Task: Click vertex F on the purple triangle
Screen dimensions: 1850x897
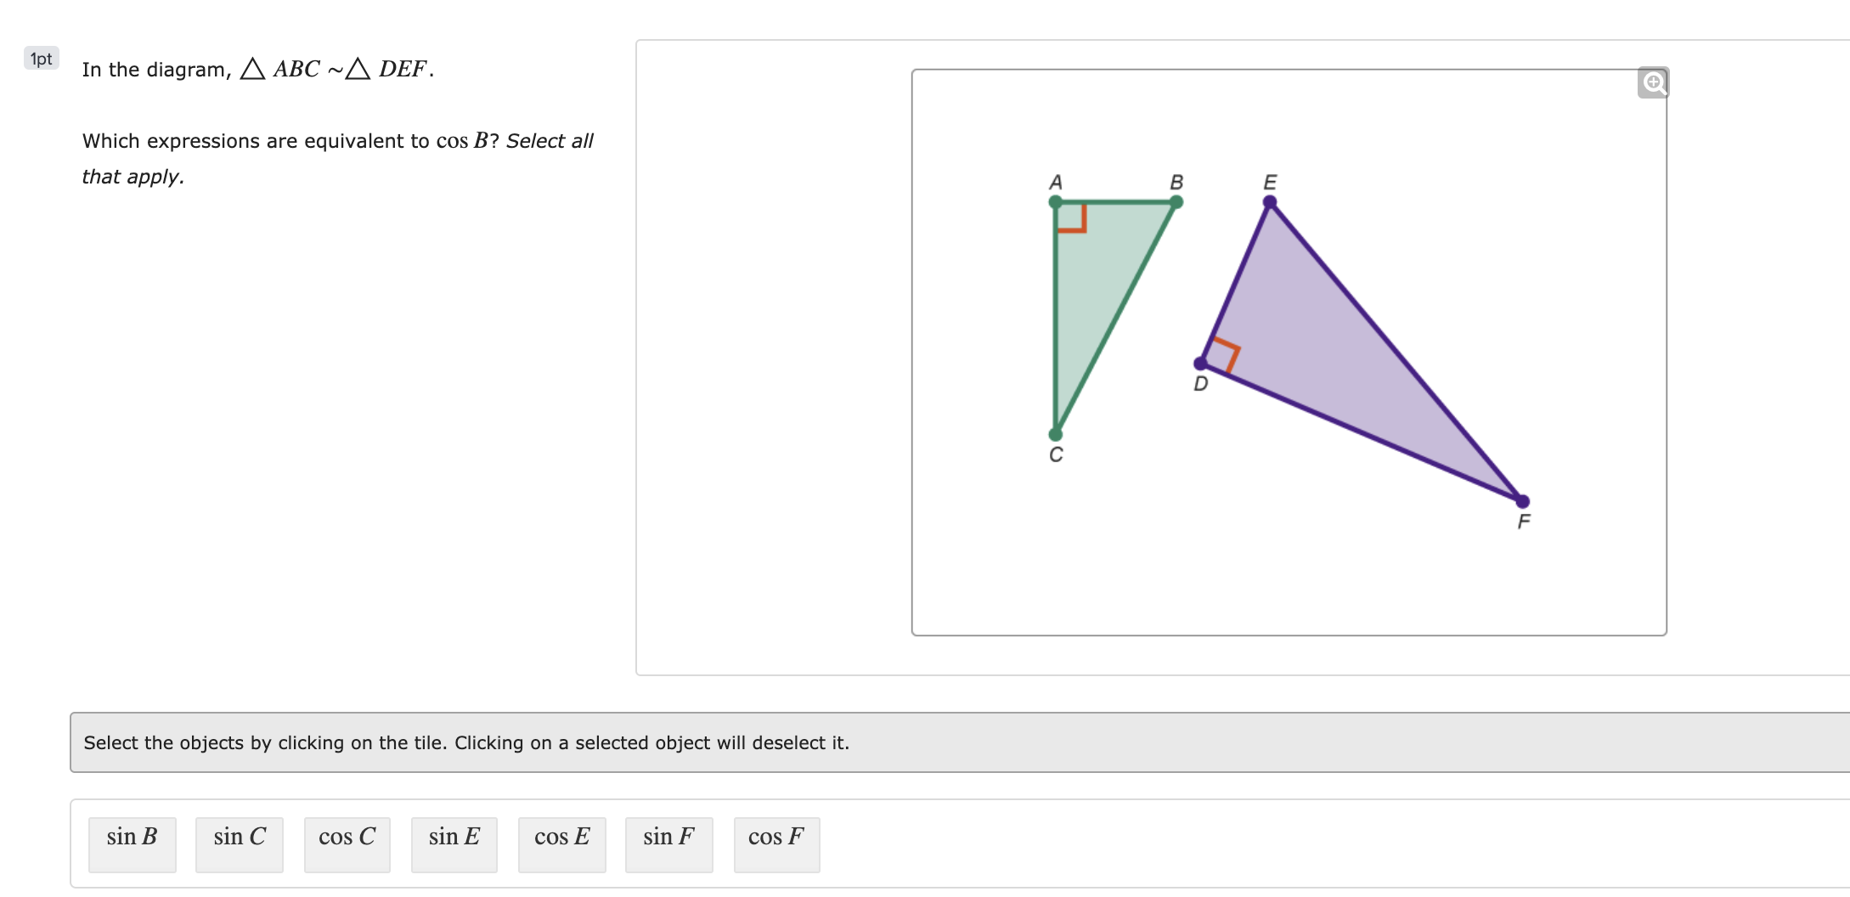Action: coord(1521,500)
